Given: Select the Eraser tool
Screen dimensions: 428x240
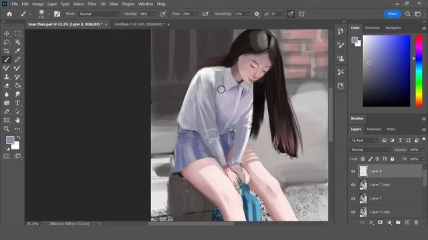Looking at the screenshot, I should pos(7,86).
